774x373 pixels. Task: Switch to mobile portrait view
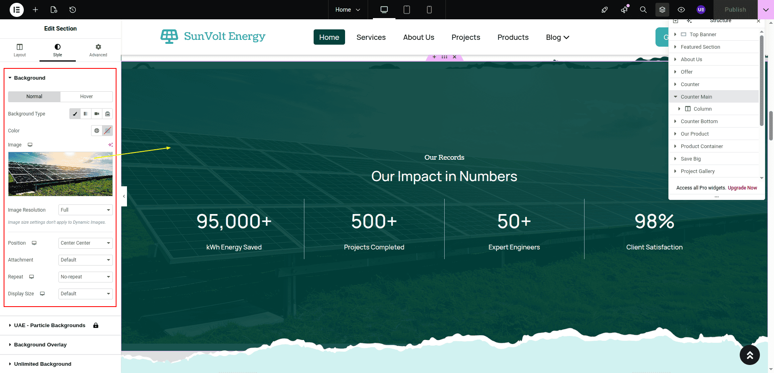[429, 10]
